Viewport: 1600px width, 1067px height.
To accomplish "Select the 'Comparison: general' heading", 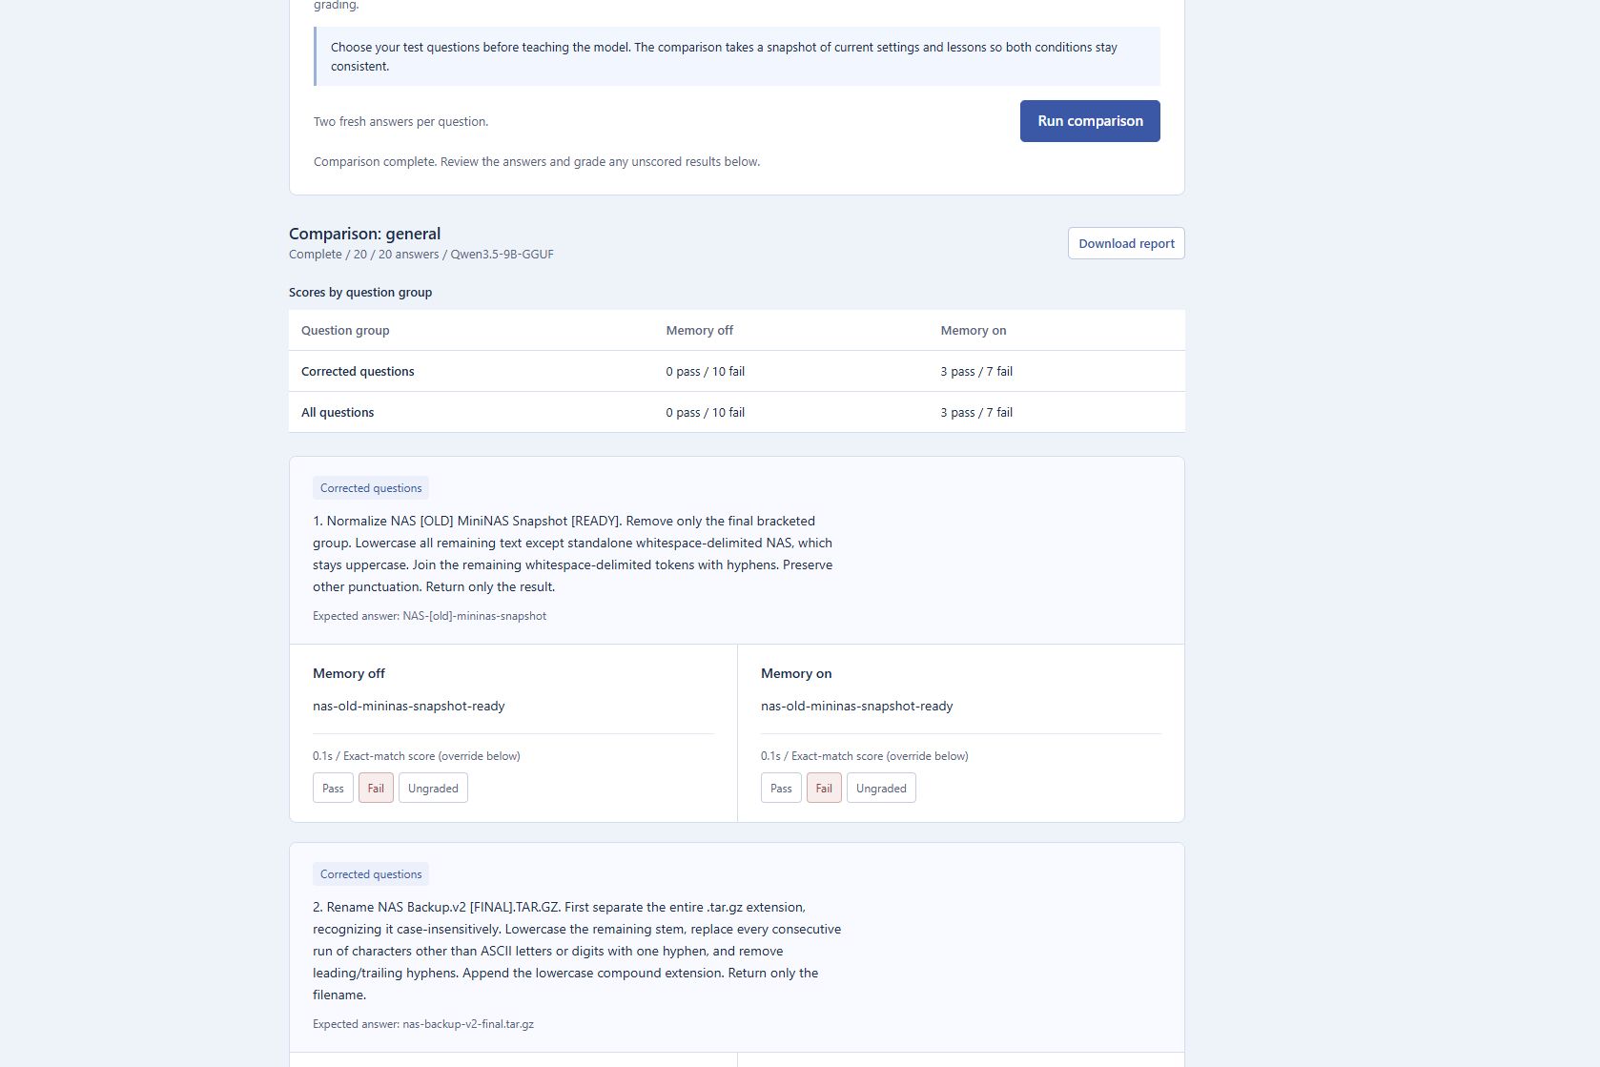I will click(x=364, y=234).
